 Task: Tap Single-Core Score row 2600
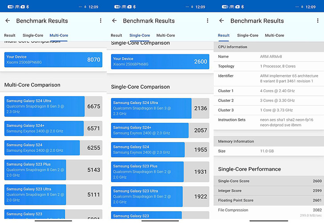coord(269,181)
